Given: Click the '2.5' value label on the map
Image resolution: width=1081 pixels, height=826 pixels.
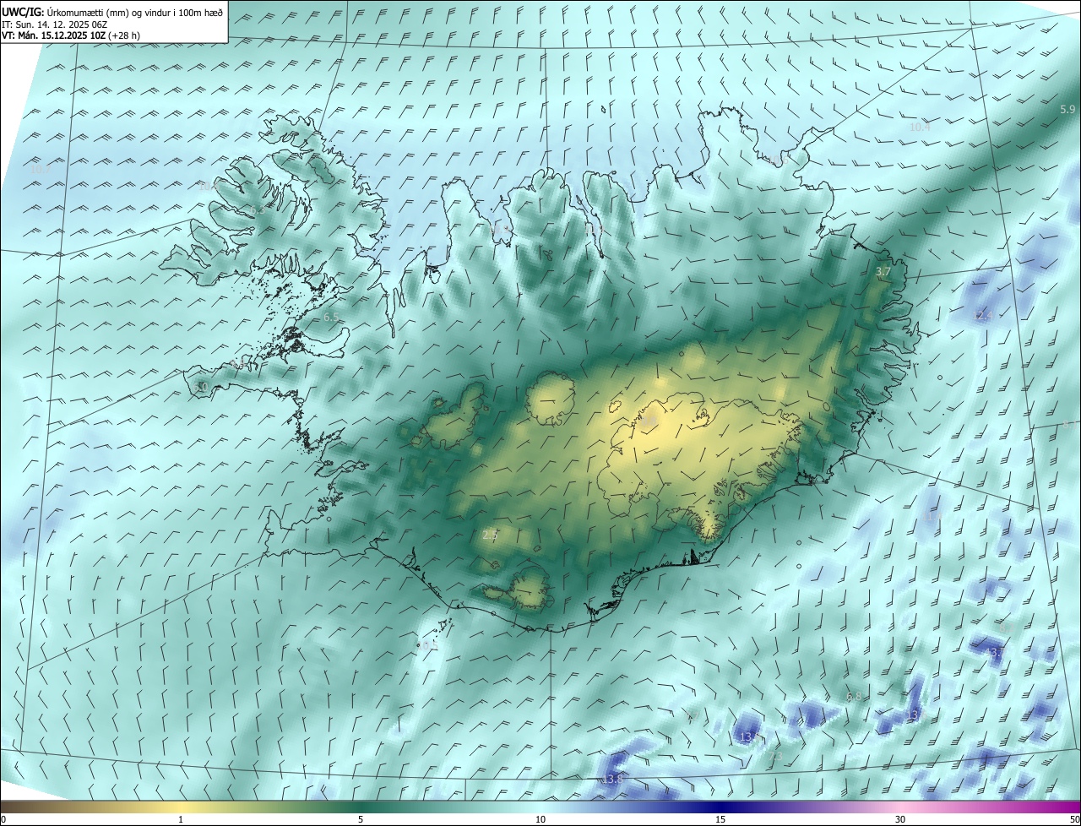Looking at the screenshot, I should 490,535.
